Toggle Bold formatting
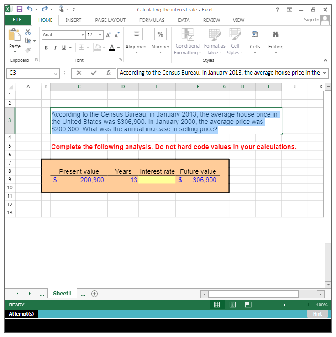This screenshot has height=337, width=336. click(46, 48)
